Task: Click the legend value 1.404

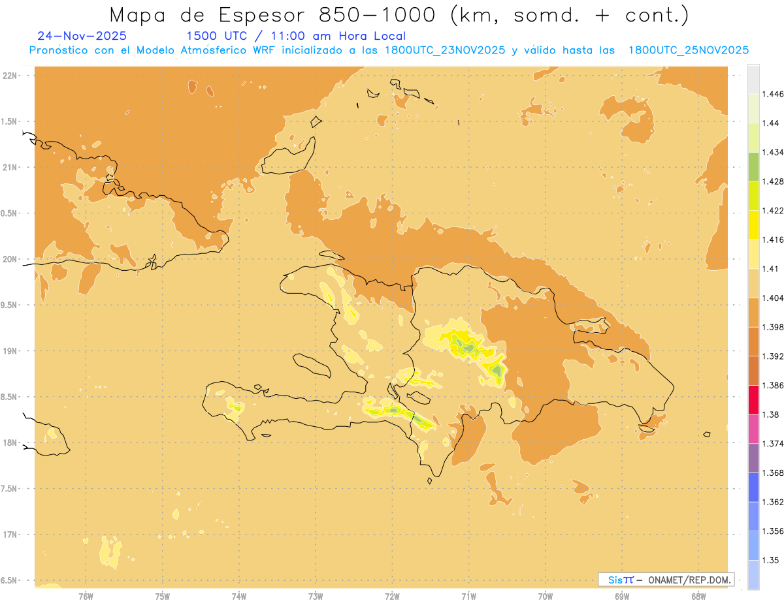Action: click(x=772, y=298)
